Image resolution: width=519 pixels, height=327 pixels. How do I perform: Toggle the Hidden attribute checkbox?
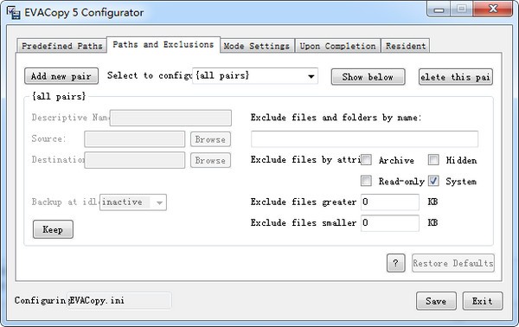coord(433,160)
